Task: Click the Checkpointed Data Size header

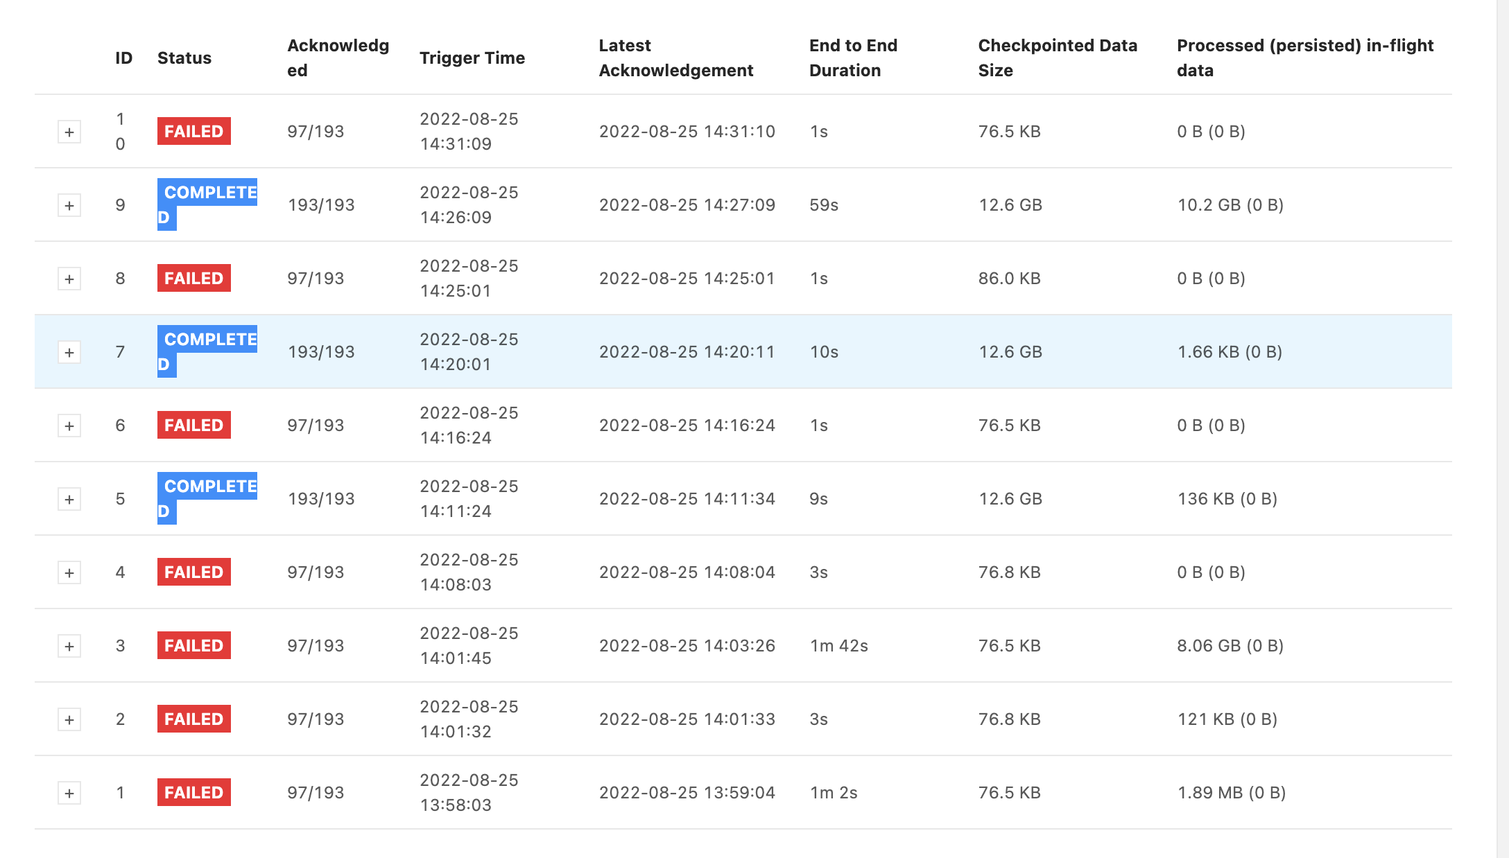Action: (x=1057, y=58)
